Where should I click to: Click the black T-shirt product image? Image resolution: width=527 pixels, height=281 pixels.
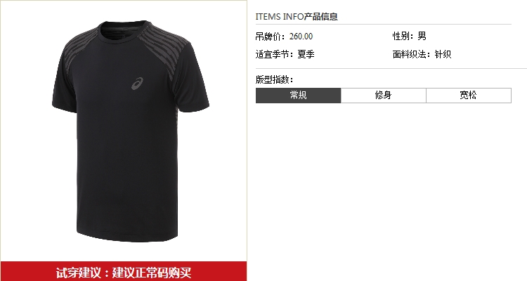point(131,131)
